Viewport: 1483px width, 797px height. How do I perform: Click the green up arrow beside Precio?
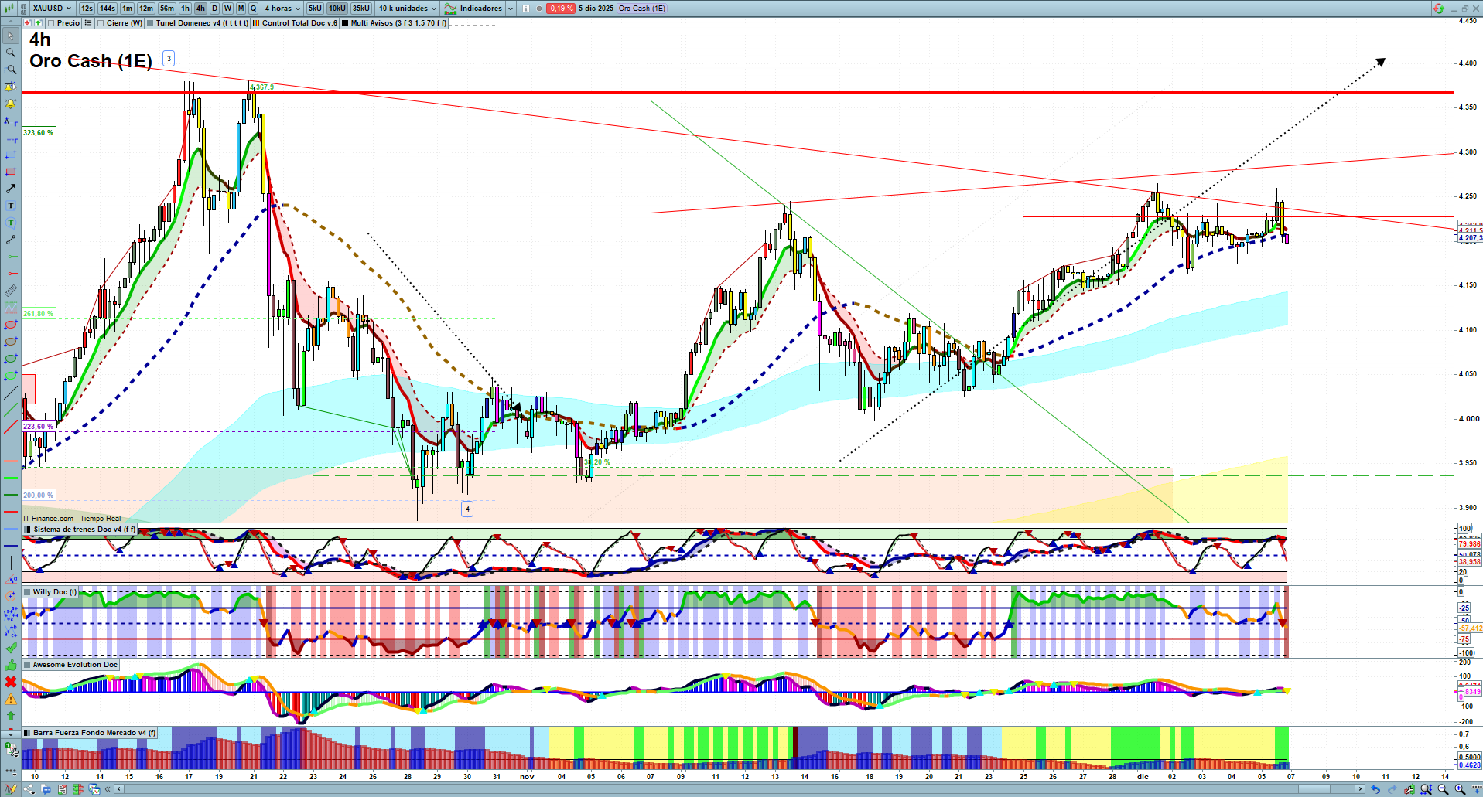tap(38, 23)
